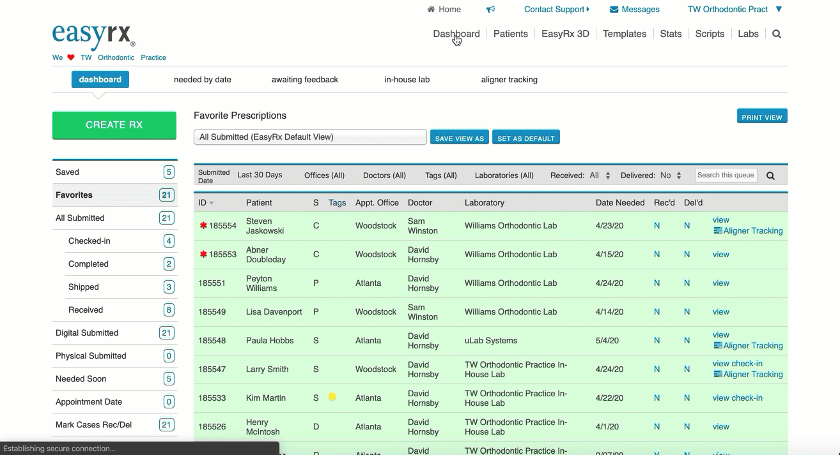
Task: Change Delivered filter select
Action: tap(671, 175)
